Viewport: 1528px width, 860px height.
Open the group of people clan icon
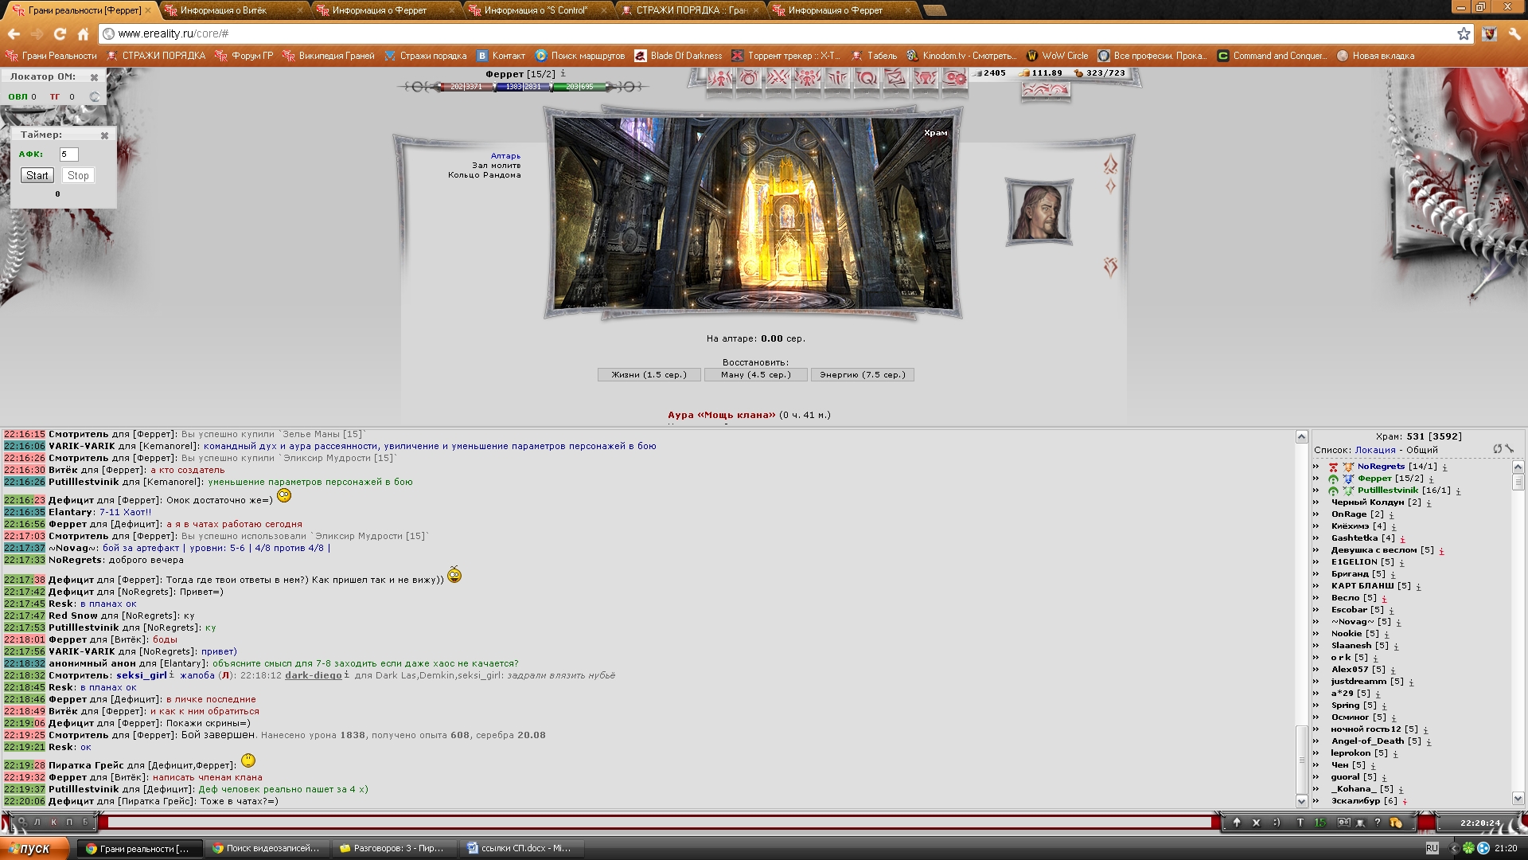click(808, 79)
